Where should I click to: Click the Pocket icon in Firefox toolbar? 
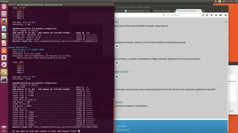(220, 15)
